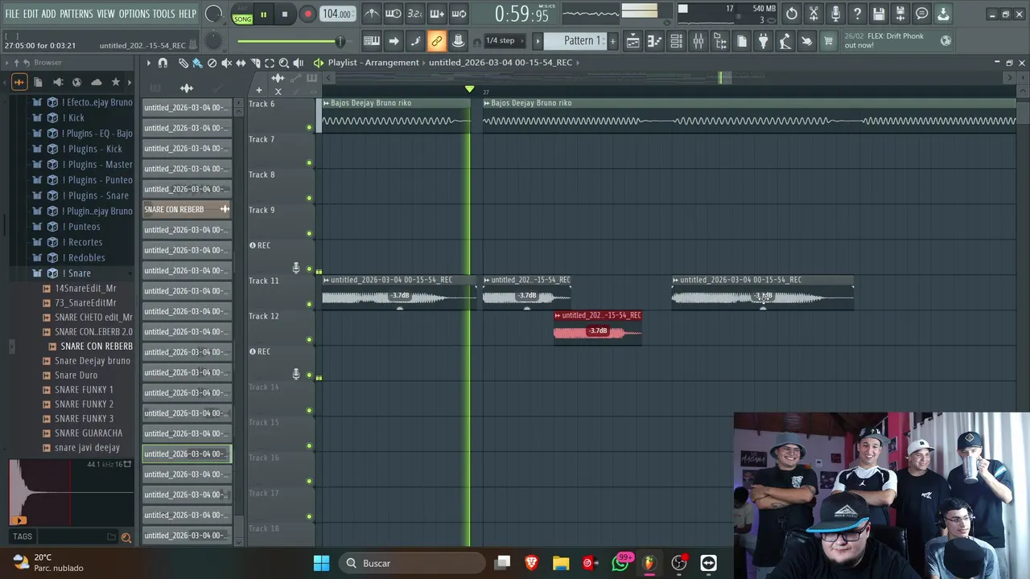
Task: Expand the ! Plugins - Master folder
Action: coord(97,165)
